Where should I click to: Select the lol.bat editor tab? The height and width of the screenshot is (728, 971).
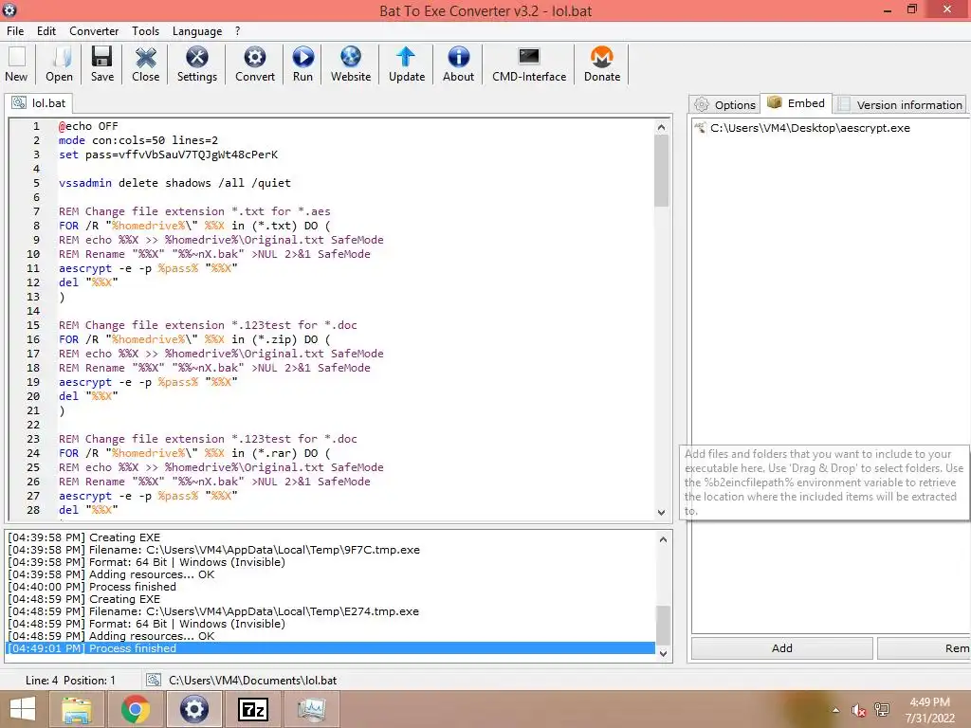click(39, 102)
